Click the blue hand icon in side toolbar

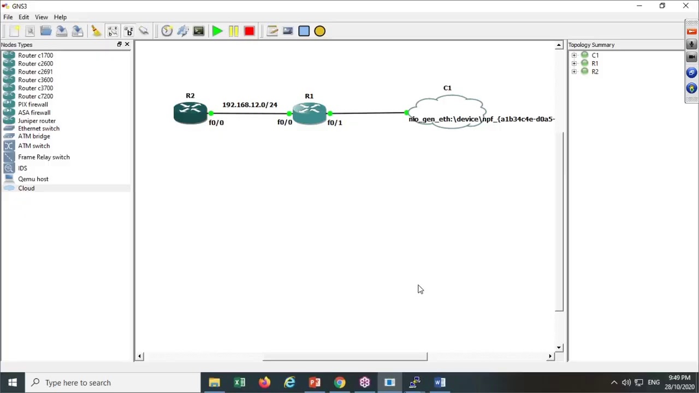click(x=691, y=88)
